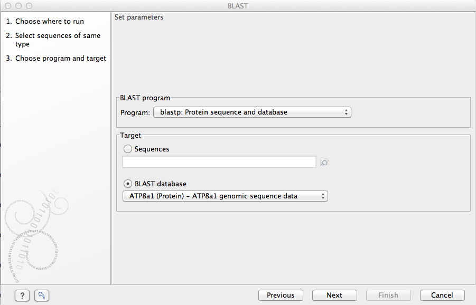Go to step 'Choose where to run'
Image resolution: width=476 pixels, height=305 pixels.
49,22
